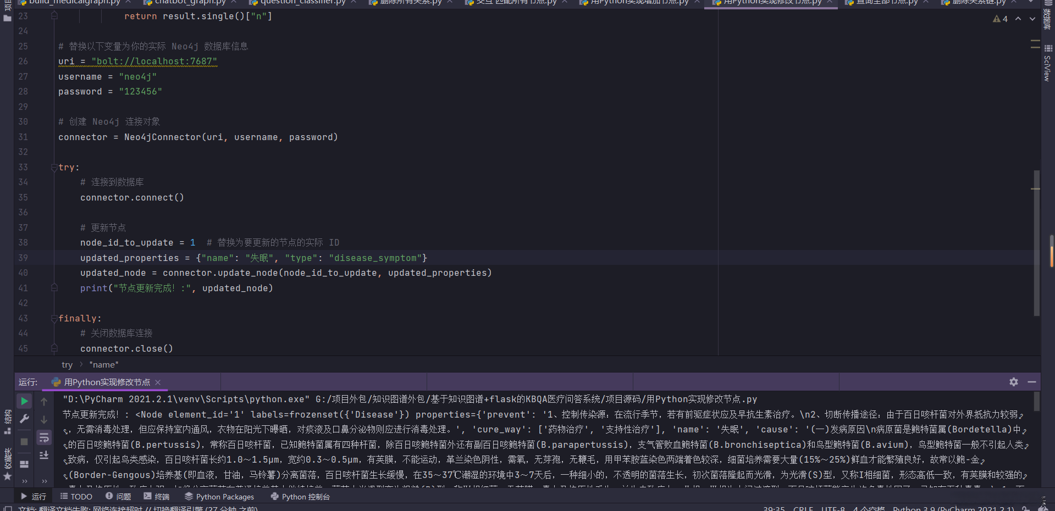The image size is (1055, 511).
Task: Toggle the SciView side tool window
Action: click(x=1048, y=63)
